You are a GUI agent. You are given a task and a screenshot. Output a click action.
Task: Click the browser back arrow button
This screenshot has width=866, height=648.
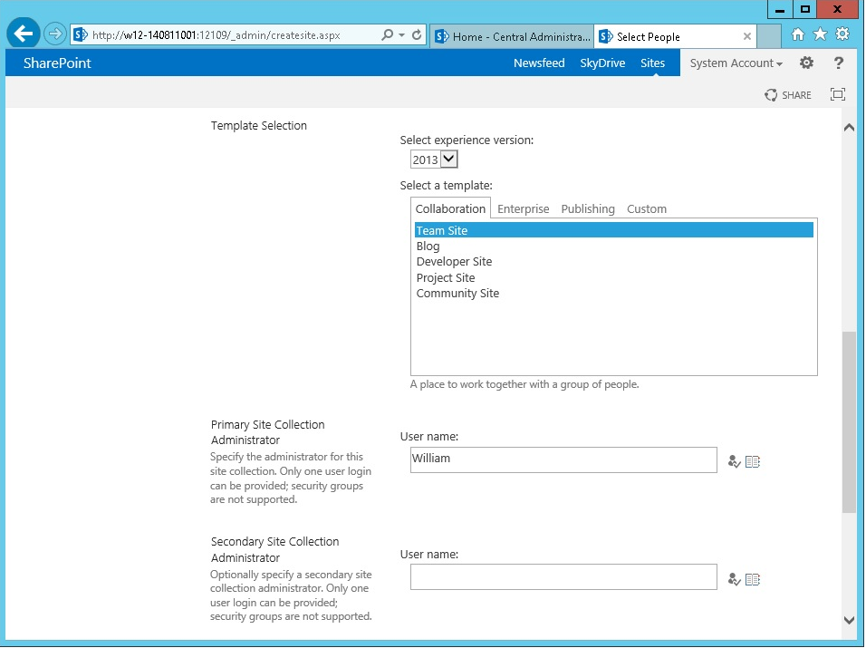(x=23, y=34)
